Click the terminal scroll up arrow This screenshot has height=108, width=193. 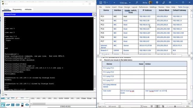[95, 18]
